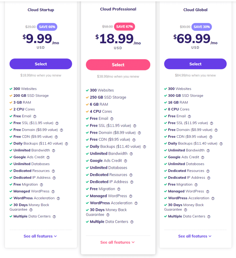
Task: Click the WordPress Acceleration help icon under Cloud Global
Action: pyautogui.click(x=213, y=198)
